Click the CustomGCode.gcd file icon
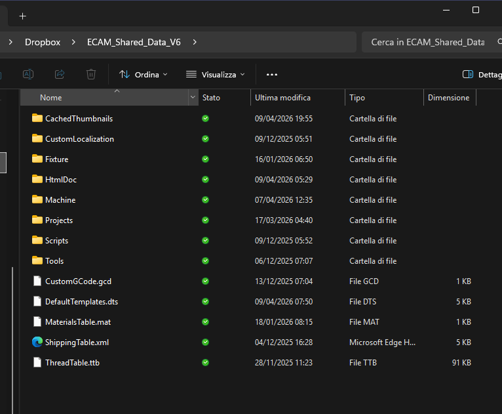Viewport: 502px width, 414px height. (x=37, y=281)
